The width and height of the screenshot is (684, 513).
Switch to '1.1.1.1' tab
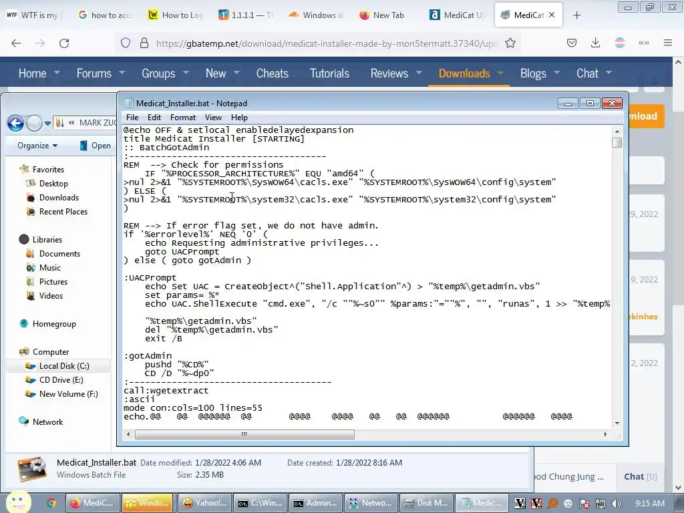click(246, 15)
